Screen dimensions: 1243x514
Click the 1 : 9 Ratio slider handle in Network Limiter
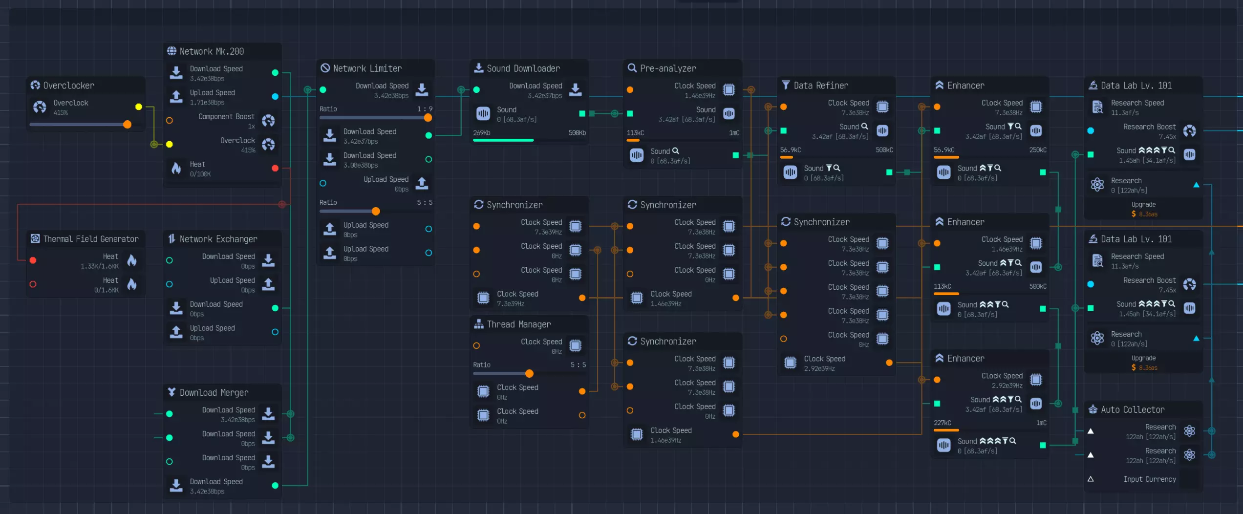[x=428, y=118]
